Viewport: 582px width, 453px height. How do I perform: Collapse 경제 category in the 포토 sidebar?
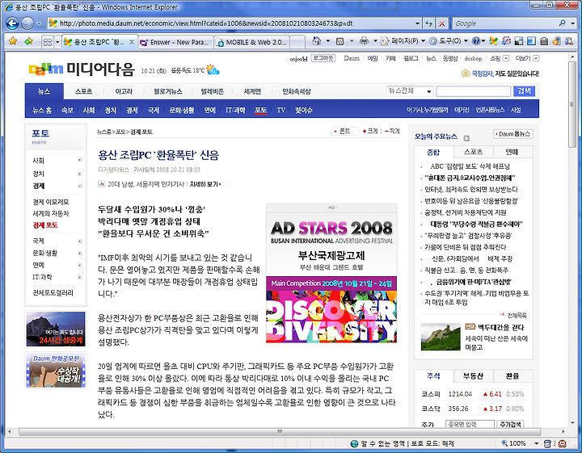(79, 186)
